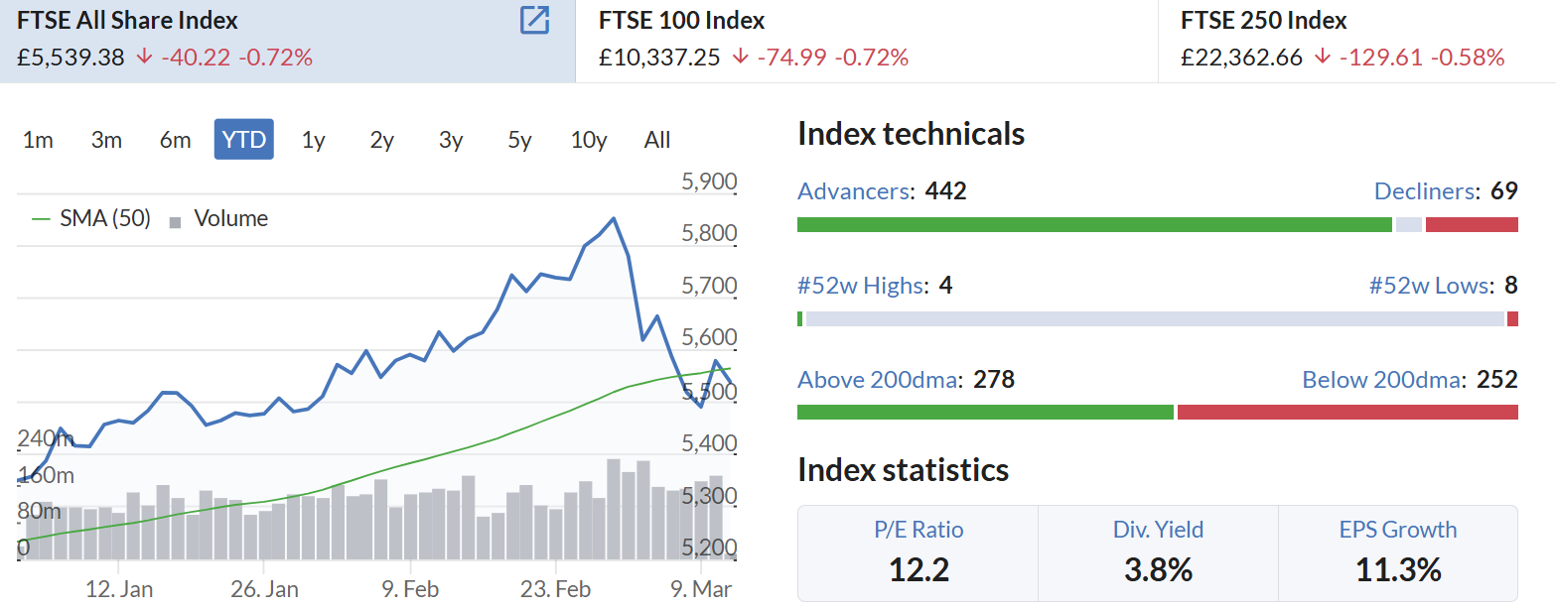The height and width of the screenshot is (610, 1556).
Task: Open the FTSE 250 Index panel
Action: pyautogui.click(x=1356, y=41)
